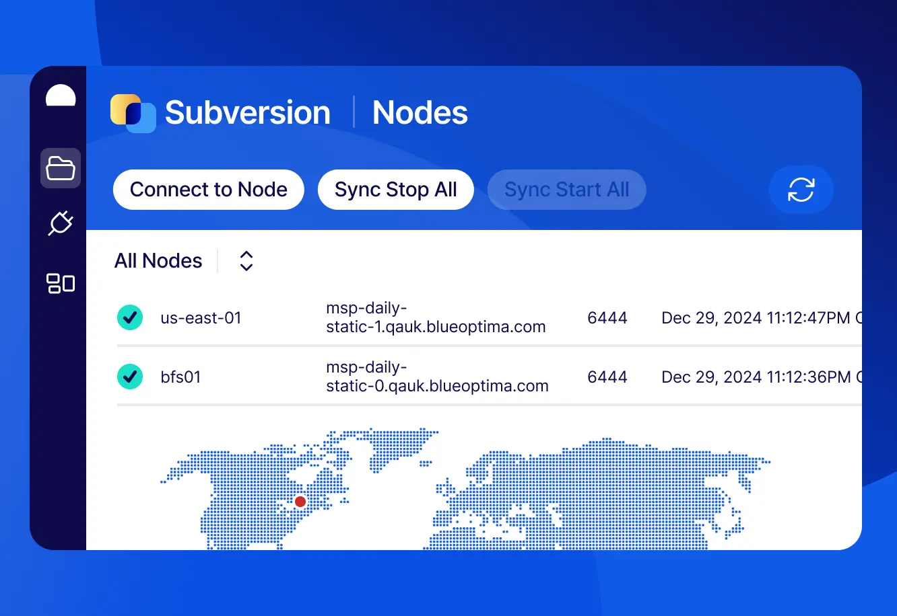The width and height of the screenshot is (897, 616).
Task: Click the Subversion title text
Action: (248, 113)
